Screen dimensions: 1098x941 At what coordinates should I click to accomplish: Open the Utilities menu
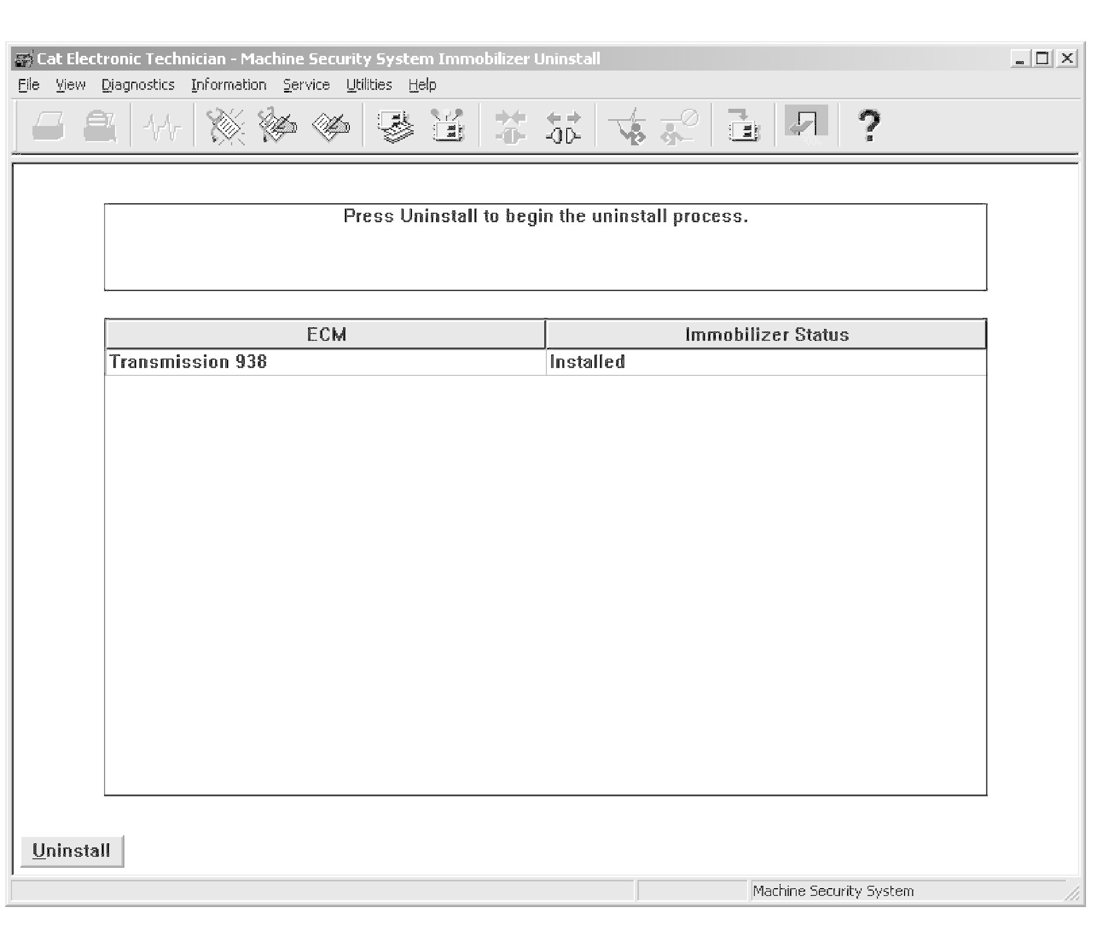pyautogui.click(x=369, y=85)
